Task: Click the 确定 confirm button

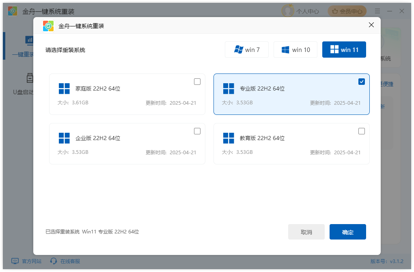Action: (348, 232)
